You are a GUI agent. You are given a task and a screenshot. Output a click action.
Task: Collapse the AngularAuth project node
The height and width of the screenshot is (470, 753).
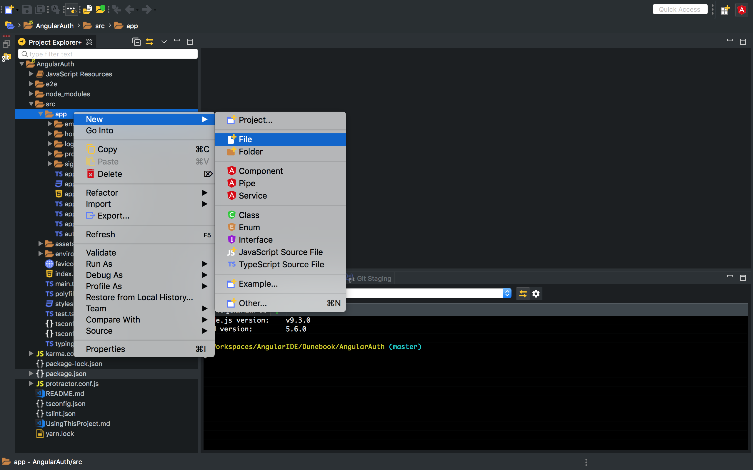click(x=22, y=64)
